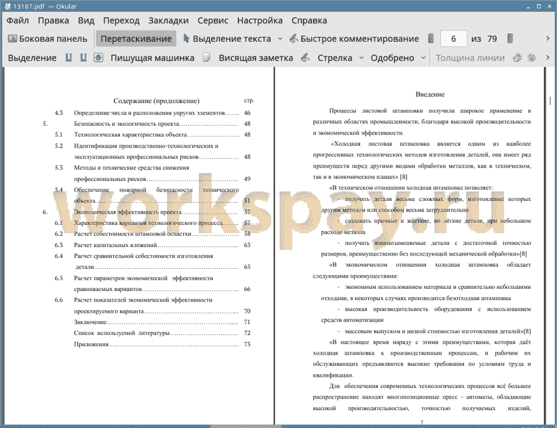Open the Сервис menu

pyautogui.click(x=213, y=21)
